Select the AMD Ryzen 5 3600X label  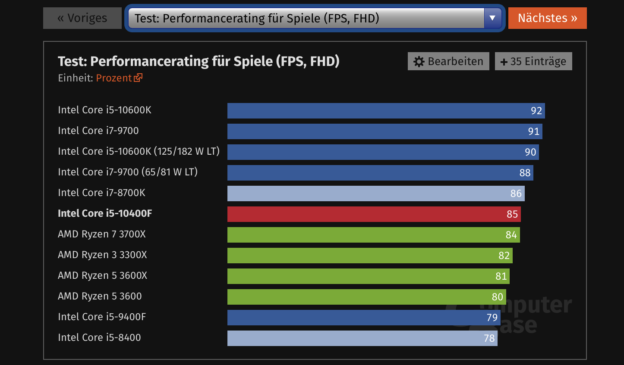click(x=103, y=275)
